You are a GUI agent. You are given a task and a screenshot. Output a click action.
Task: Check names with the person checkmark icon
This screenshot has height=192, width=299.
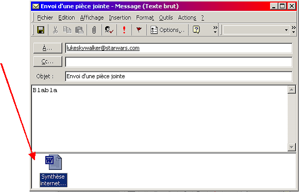(x=109, y=30)
